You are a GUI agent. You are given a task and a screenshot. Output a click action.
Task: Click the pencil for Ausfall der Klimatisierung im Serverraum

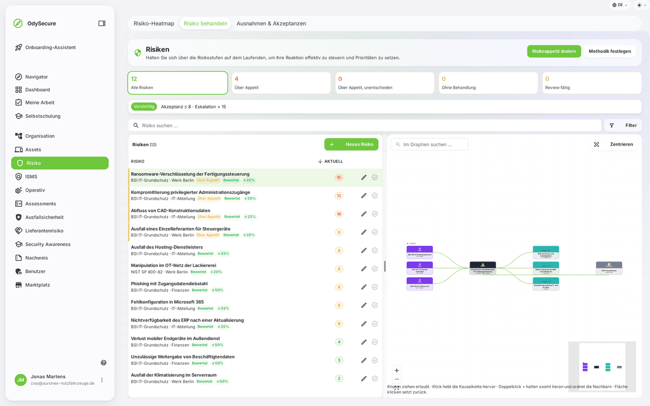point(364,378)
